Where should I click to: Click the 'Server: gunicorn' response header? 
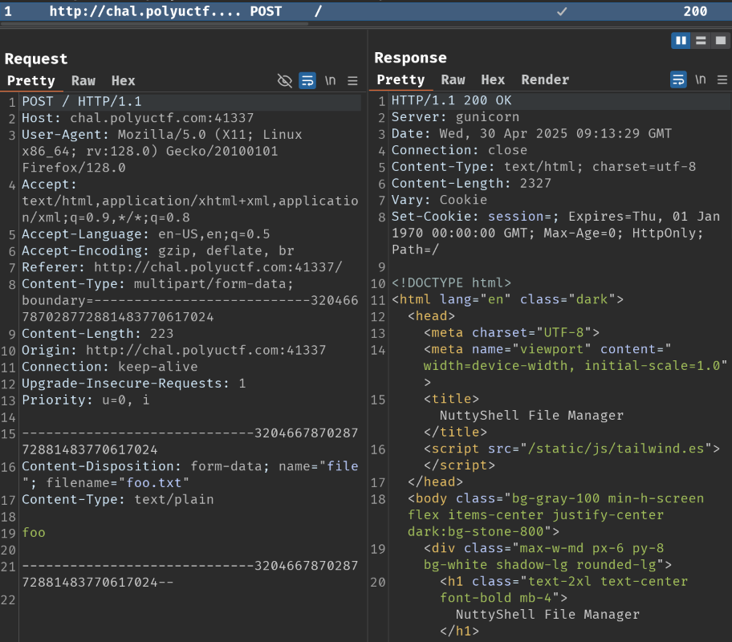(x=455, y=116)
